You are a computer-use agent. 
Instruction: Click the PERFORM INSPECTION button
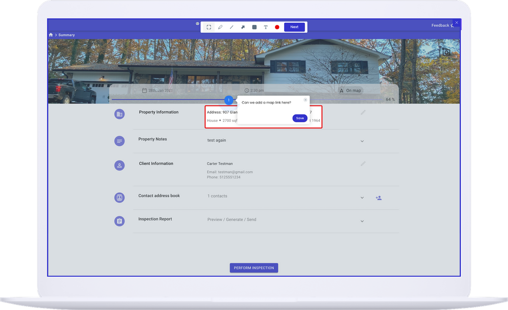coord(254,268)
